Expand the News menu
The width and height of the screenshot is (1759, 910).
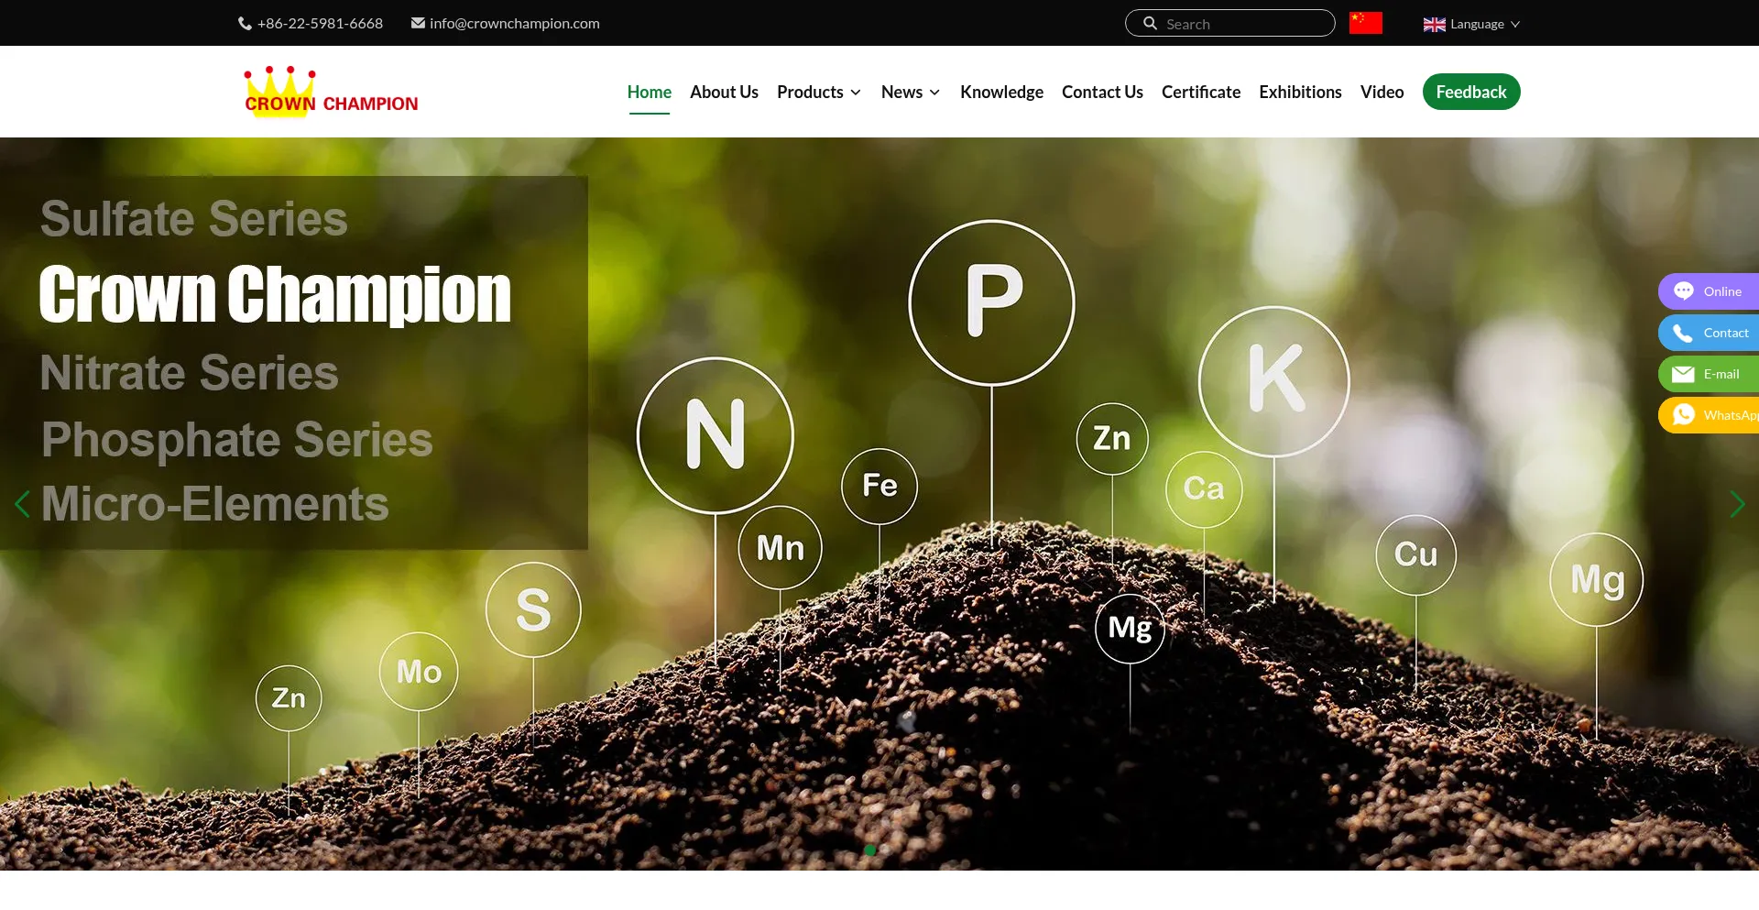(x=911, y=92)
